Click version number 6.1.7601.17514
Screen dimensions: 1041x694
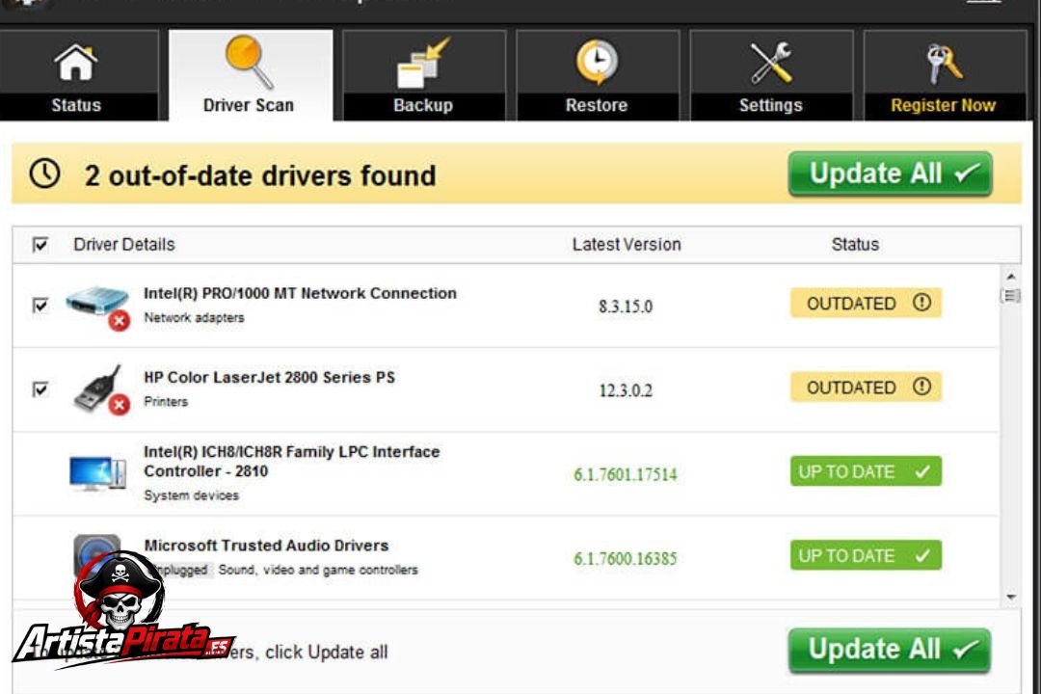click(626, 474)
